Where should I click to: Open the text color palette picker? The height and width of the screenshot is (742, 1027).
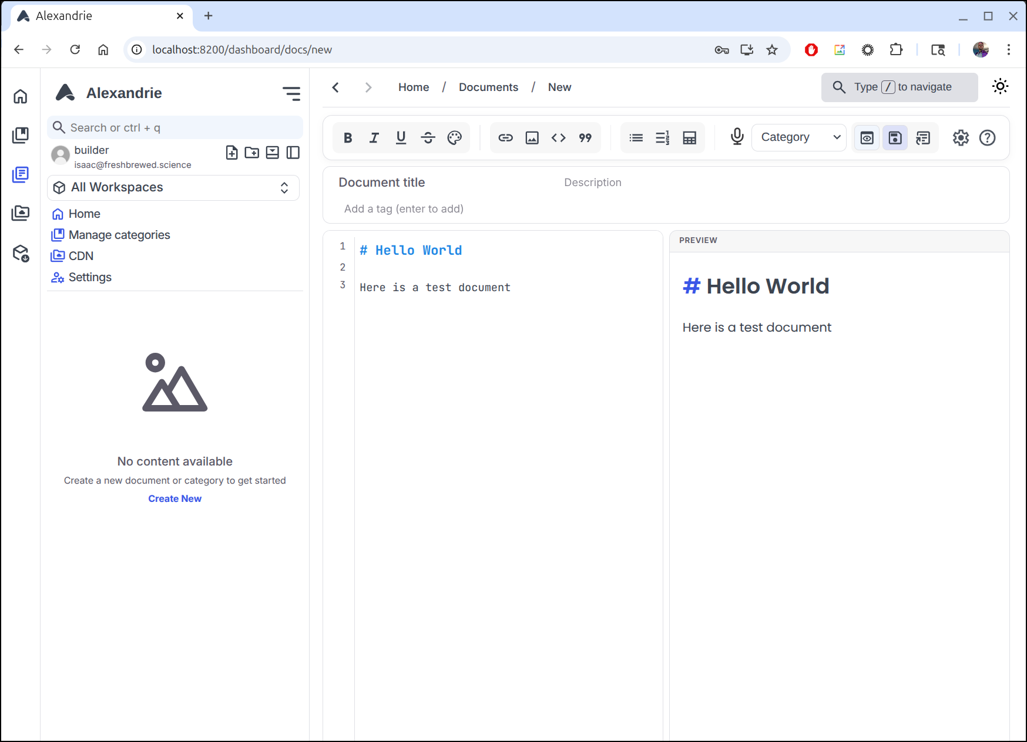point(454,138)
